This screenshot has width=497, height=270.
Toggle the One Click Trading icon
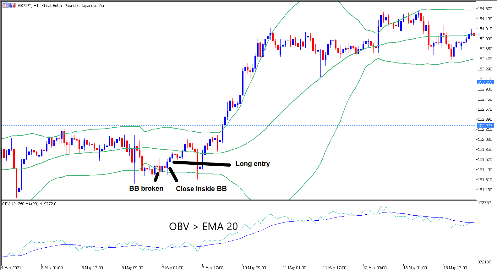coord(13,5)
